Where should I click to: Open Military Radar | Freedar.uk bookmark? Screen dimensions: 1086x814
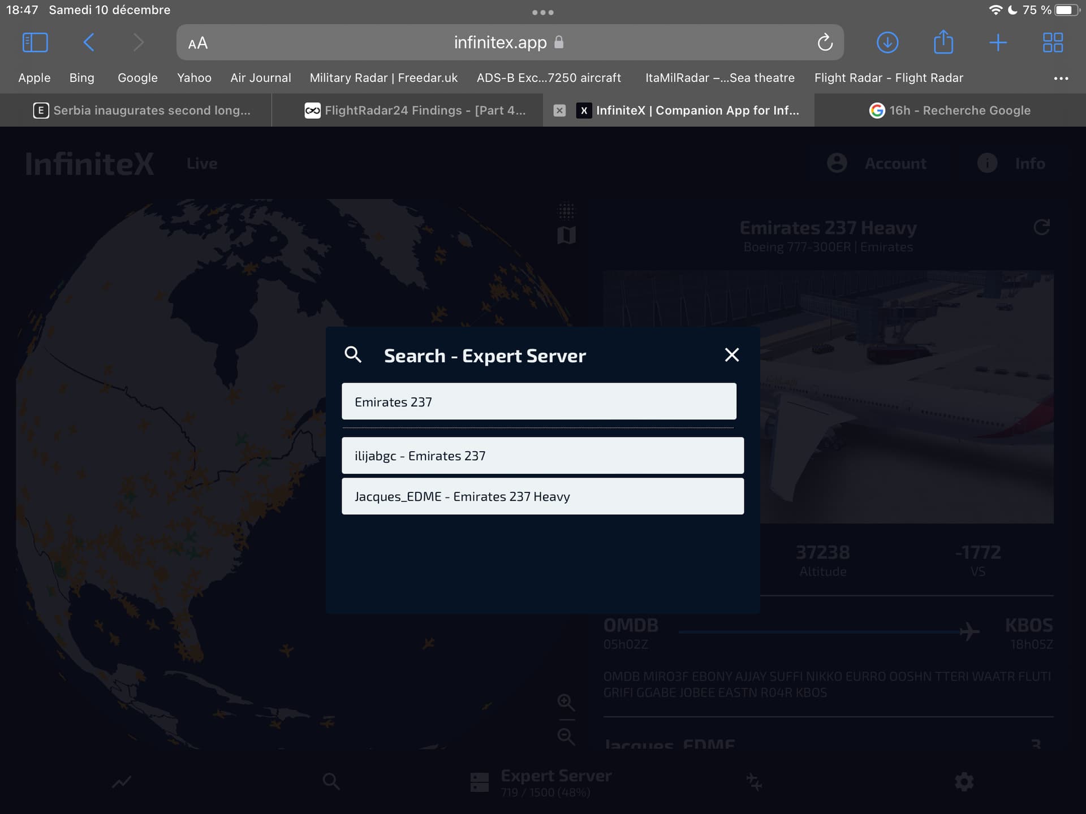pos(383,78)
